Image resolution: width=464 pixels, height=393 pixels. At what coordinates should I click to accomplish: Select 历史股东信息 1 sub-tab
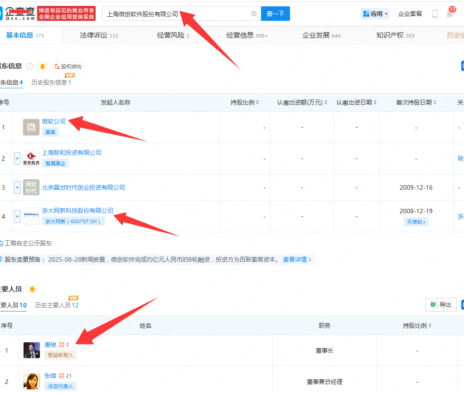51,82
